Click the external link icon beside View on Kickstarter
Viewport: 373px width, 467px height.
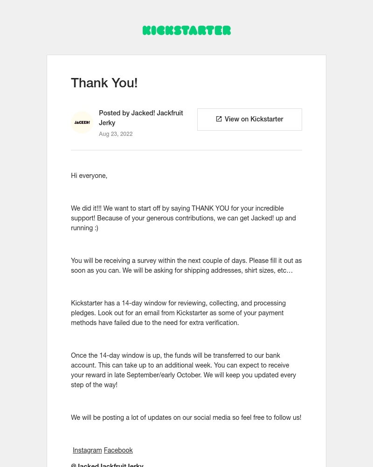219,119
